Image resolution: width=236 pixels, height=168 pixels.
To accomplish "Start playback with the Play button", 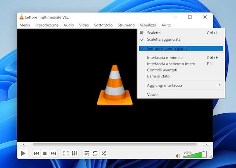I will pos(23,153).
